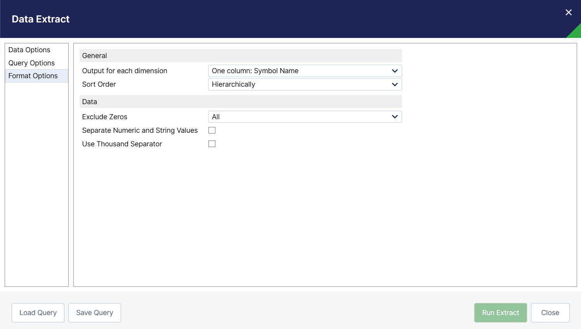Click the Close button at bottom right
Viewport: 581px width, 329px height.
[x=550, y=313]
